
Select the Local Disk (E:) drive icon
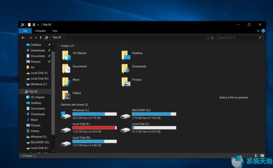click(65, 130)
